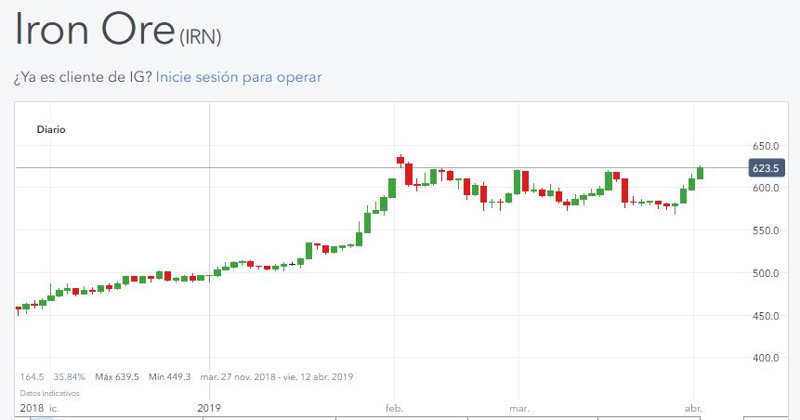Click the 600.0 price axis label
This screenshot has height=420, width=800.
pos(766,188)
